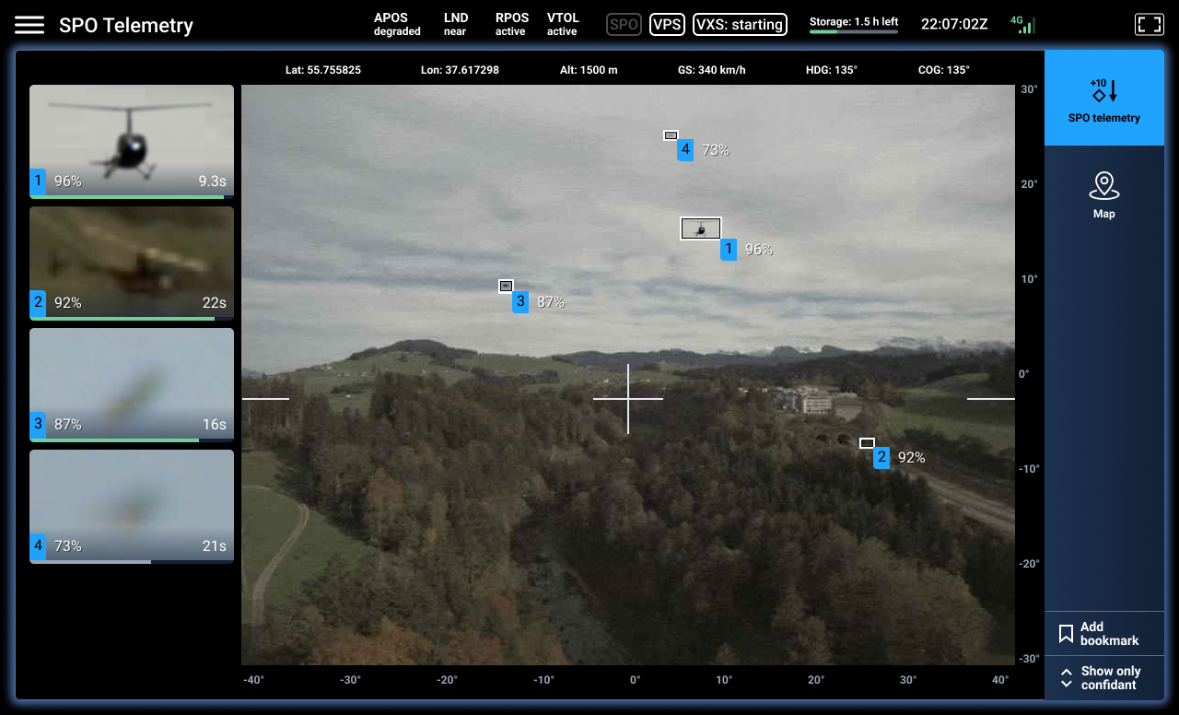Click the VTOL active status
1179x715 pixels.
pos(562,25)
